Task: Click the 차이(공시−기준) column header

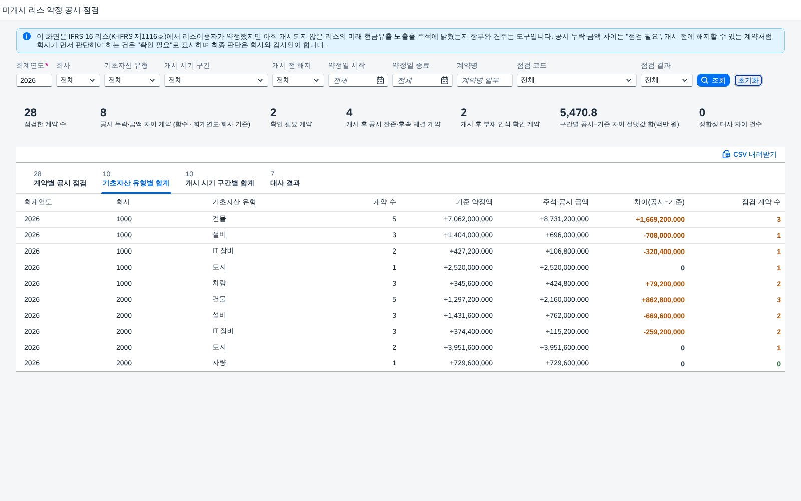Action: [x=659, y=202]
